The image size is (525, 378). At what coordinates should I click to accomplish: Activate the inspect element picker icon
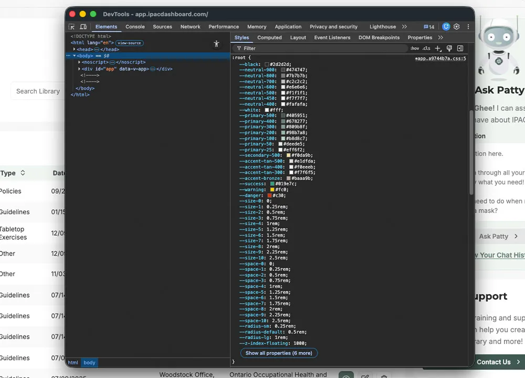[71, 27]
